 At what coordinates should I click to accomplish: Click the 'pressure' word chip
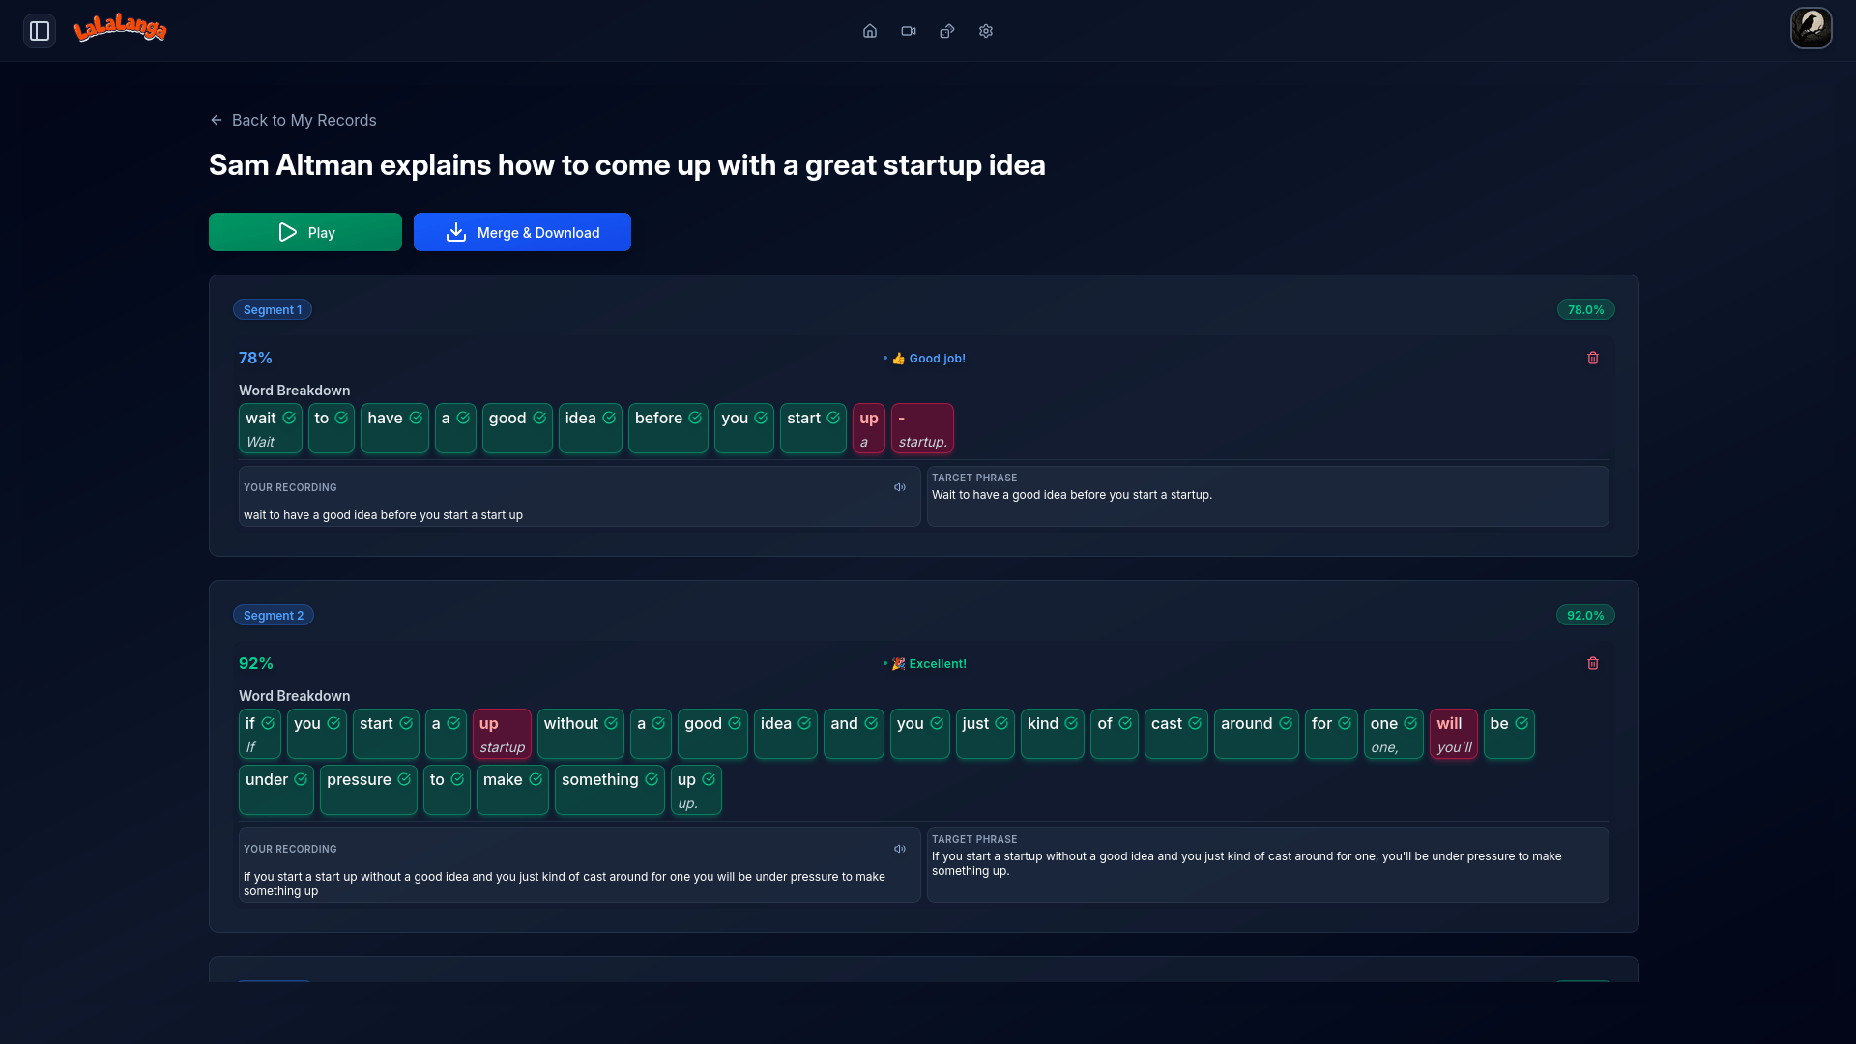[x=368, y=790]
